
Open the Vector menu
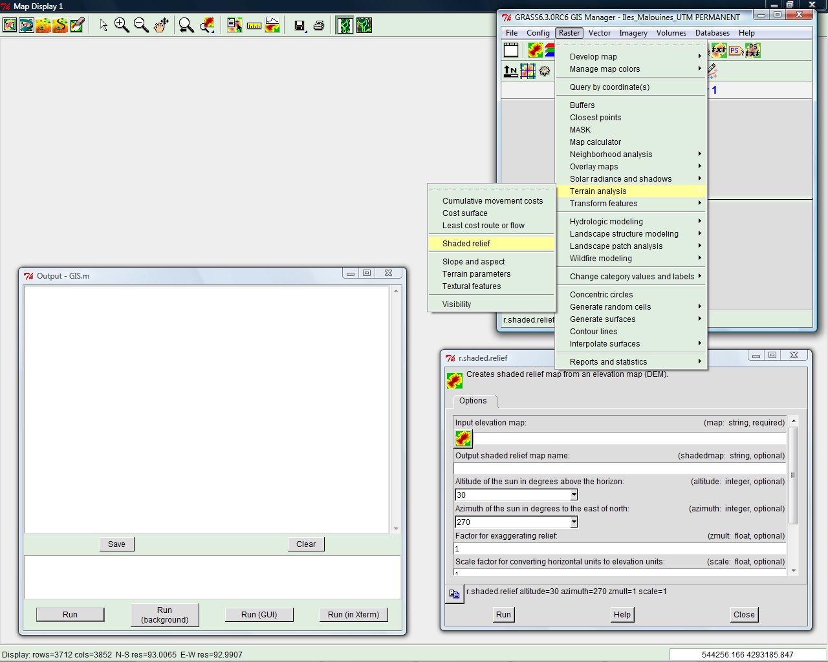600,33
